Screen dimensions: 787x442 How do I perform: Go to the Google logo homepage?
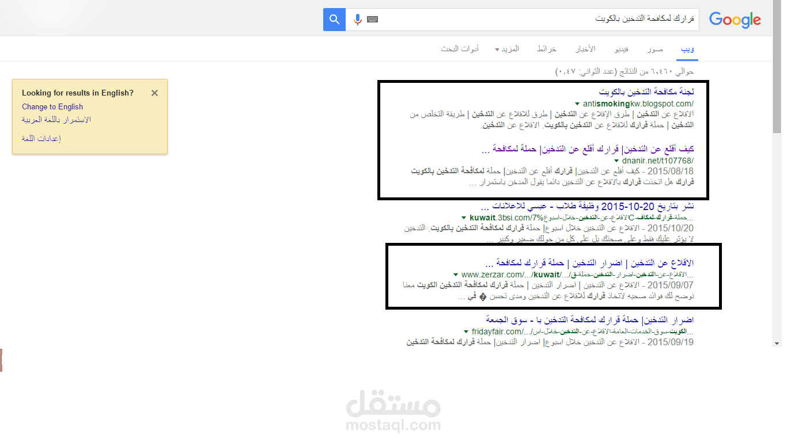[x=735, y=20]
